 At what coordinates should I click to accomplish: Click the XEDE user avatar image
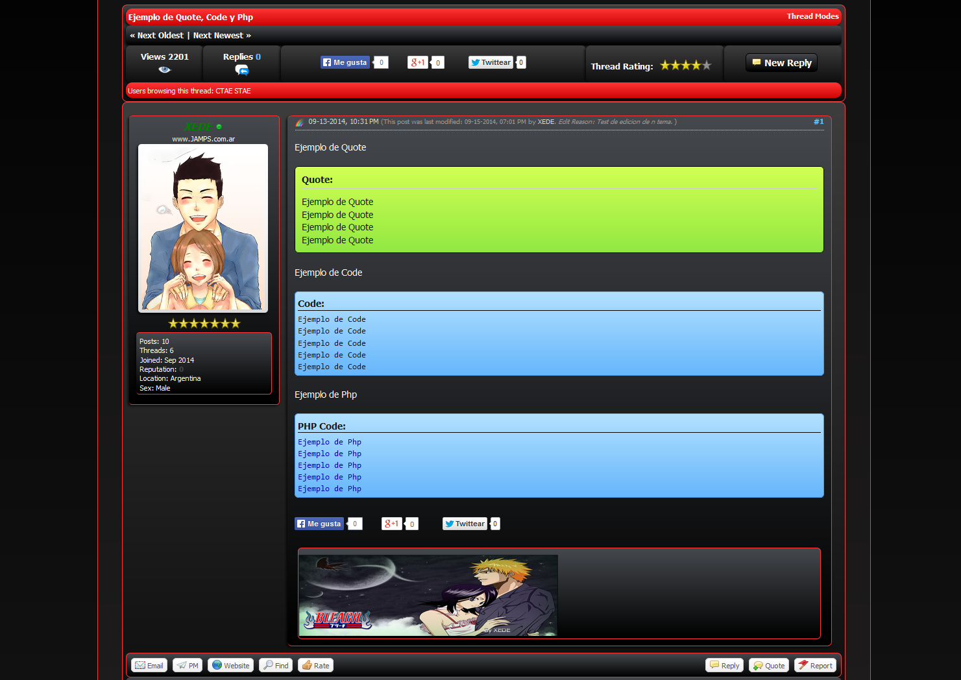click(x=203, y=228)
